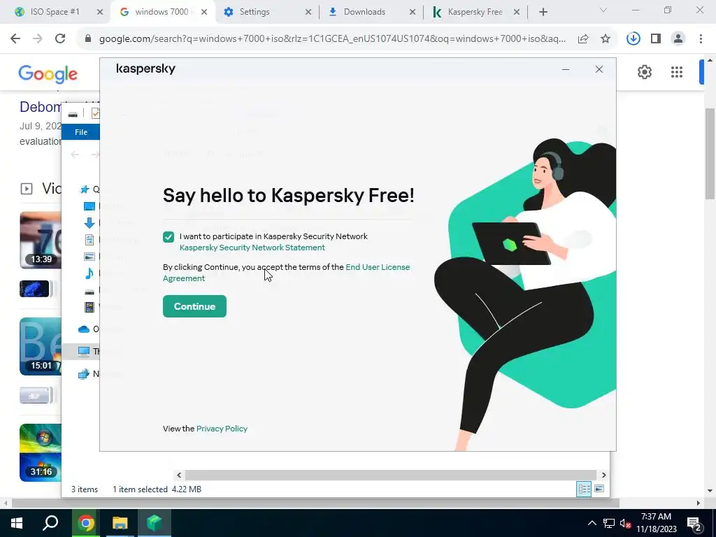This screenshot has width=716, height=537.
Task: Click Explorer horizontal scrollbar right arrow
Action: click(x=603, y=475)
